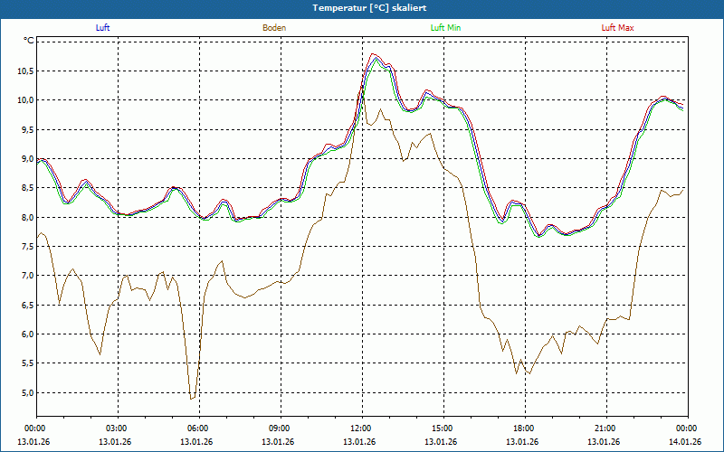Viewport: 724px width, 452px height.
Task: Select the 06:00 time axis label
Action: [197, 428]
